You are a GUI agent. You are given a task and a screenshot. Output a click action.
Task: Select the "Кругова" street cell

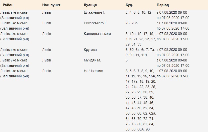pyautogui.click(x=90, y=50)
